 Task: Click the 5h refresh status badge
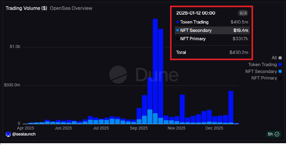[x=273, y=134]
